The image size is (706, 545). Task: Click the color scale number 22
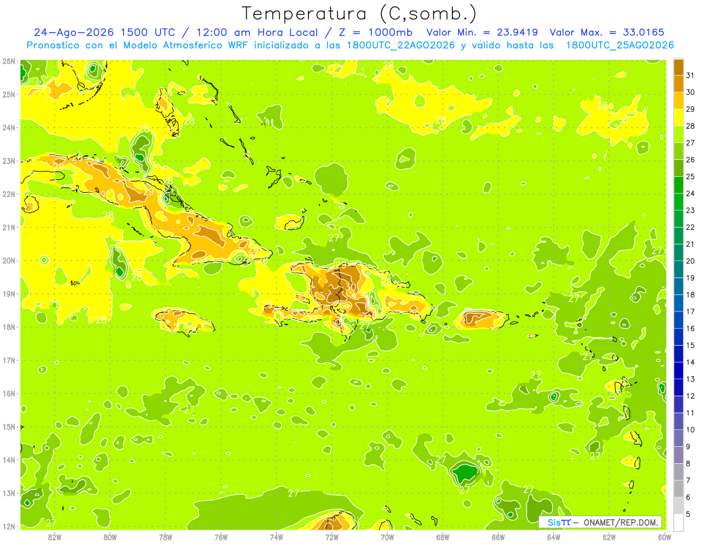[690, 227]
